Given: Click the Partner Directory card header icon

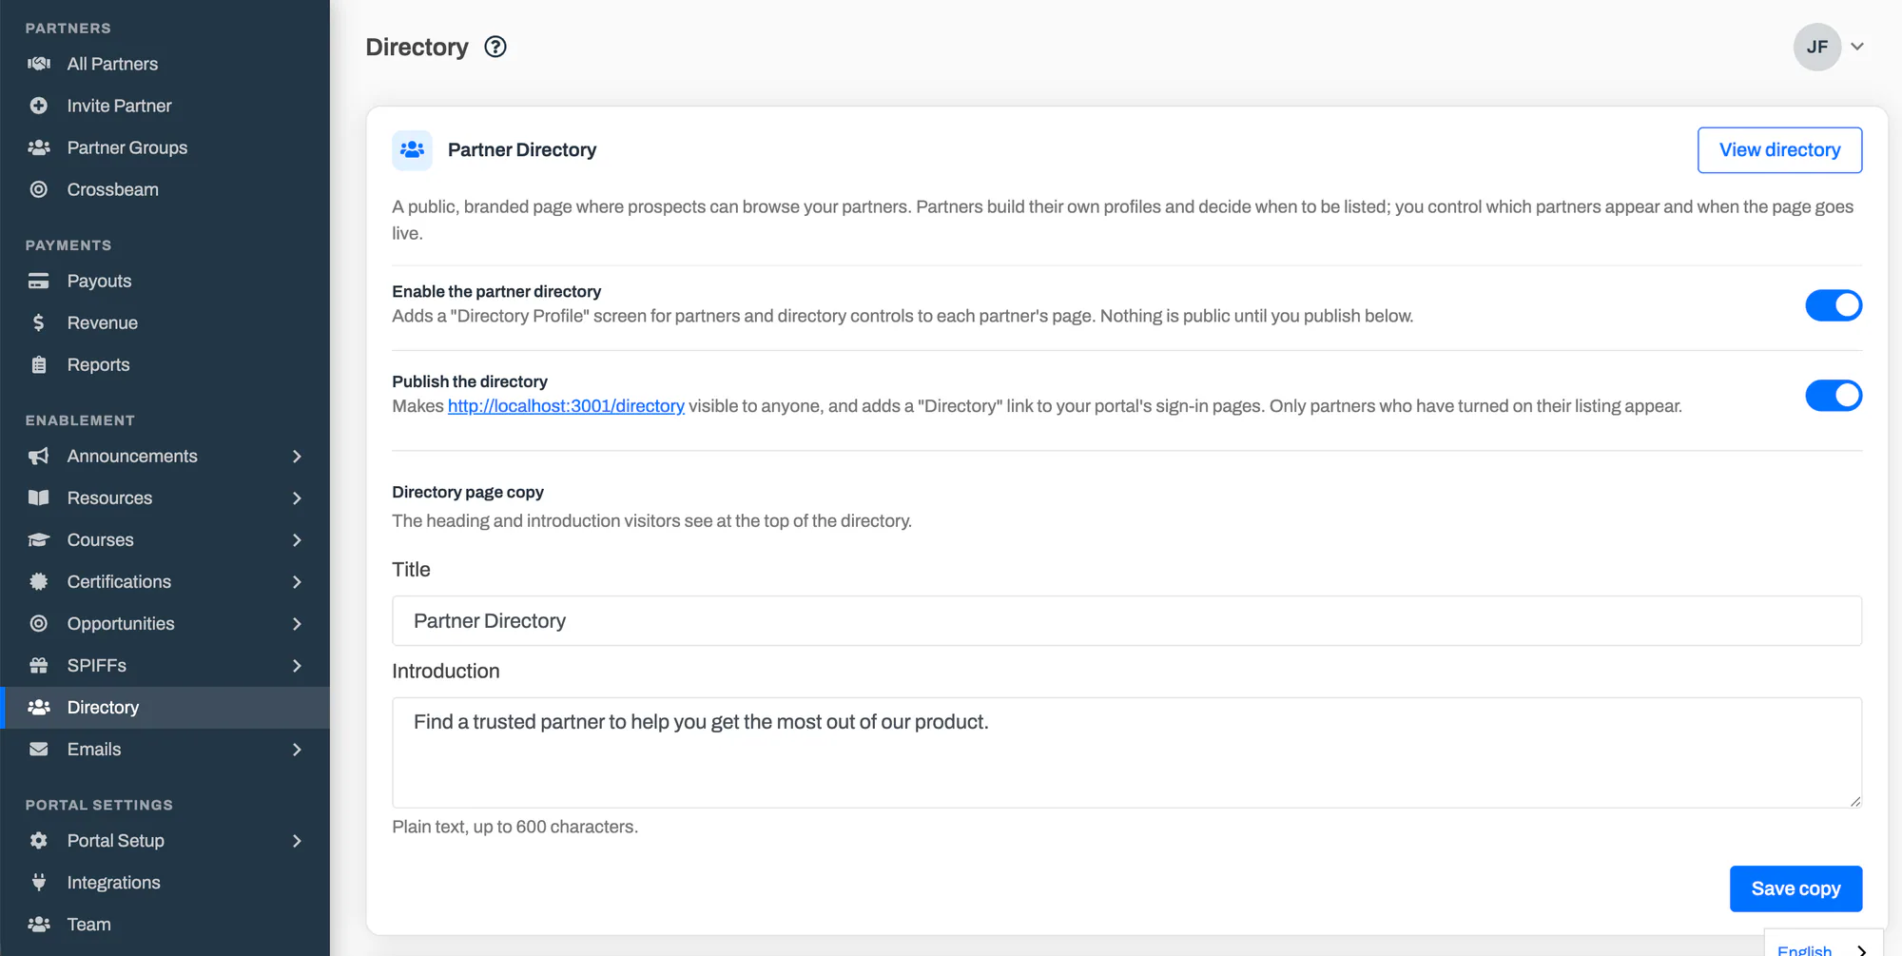Looking at the screenshot, I should point(412,150).
